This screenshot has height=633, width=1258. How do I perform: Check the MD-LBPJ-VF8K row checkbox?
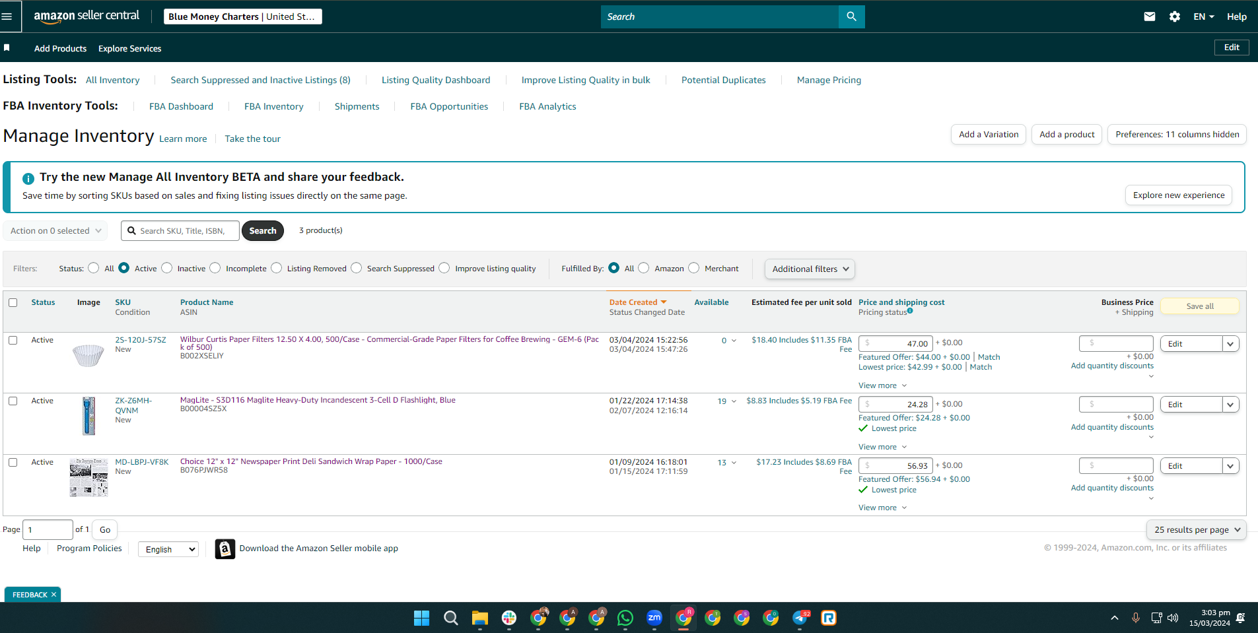pos(13,462)
